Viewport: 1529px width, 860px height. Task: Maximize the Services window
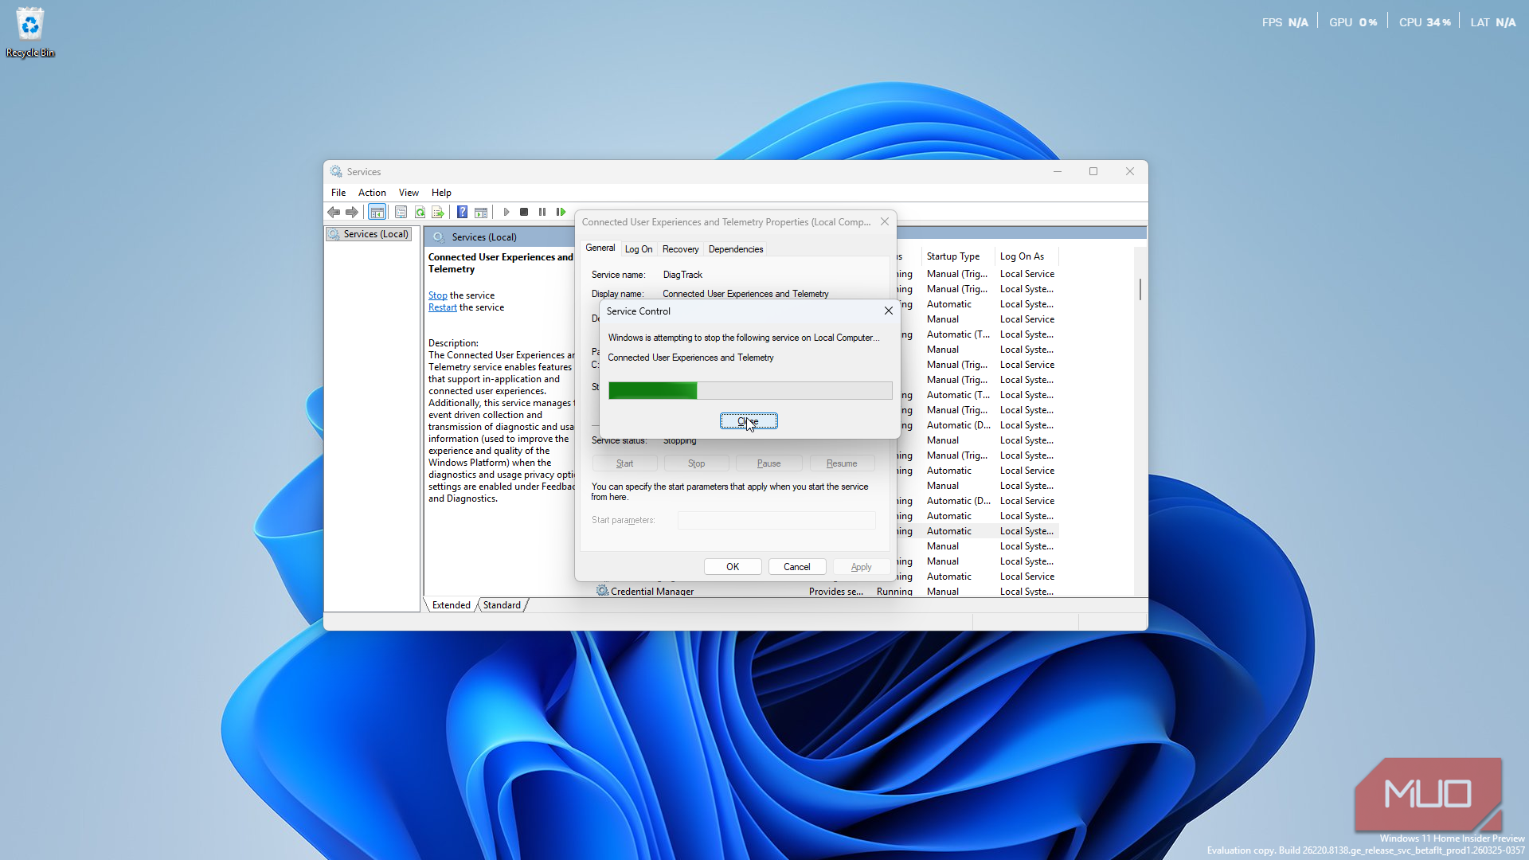(1093, 171)
